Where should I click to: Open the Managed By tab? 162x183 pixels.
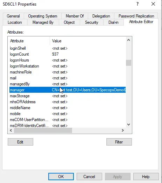pos(43,22)
